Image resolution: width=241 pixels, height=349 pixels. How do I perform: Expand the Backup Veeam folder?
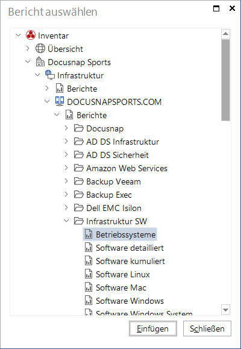point(66,181)
